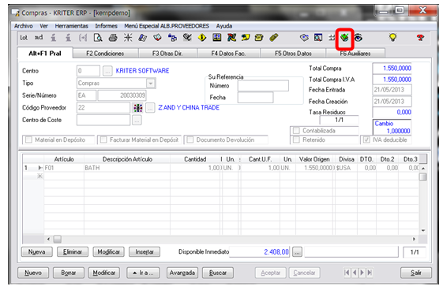Click the Buscar button
This screenshot has width=443, height=290.
tap(218, 273)
